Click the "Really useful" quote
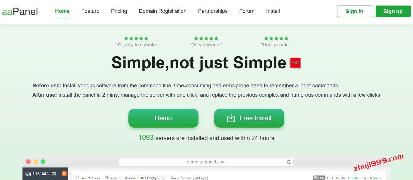Viewport: 413px width, 180px height. (x=276, y=45)
